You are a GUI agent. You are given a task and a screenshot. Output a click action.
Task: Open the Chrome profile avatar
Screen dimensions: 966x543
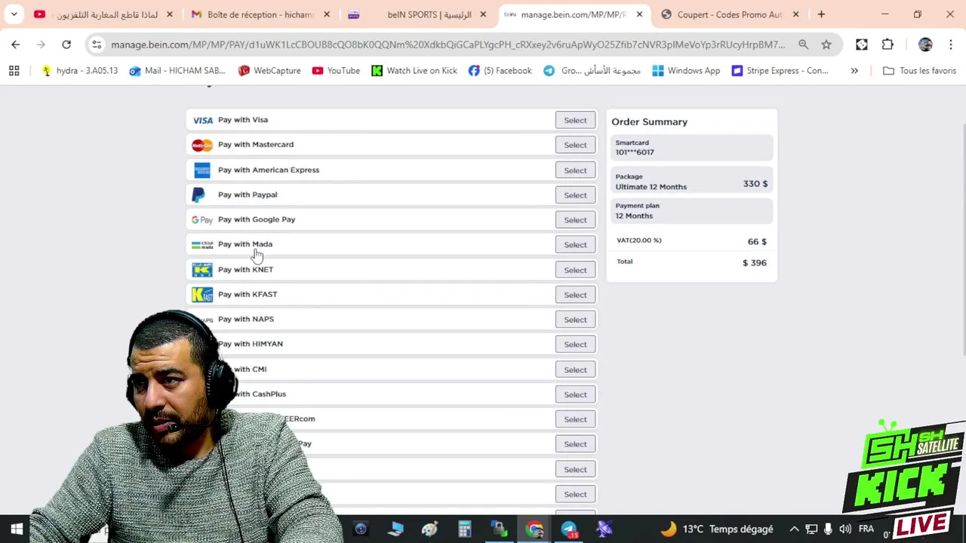point(925,44)
